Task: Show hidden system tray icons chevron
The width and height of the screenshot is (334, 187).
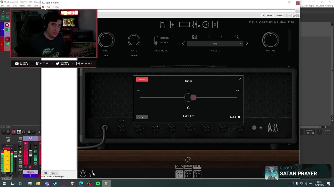Action: pos(288,184)
